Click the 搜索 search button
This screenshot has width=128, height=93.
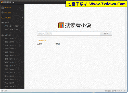click(x=106, y=34)
